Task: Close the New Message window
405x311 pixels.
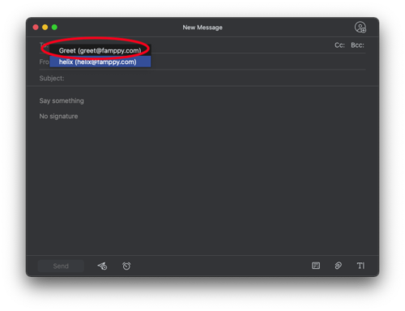Action: click(x=36, y=28)
